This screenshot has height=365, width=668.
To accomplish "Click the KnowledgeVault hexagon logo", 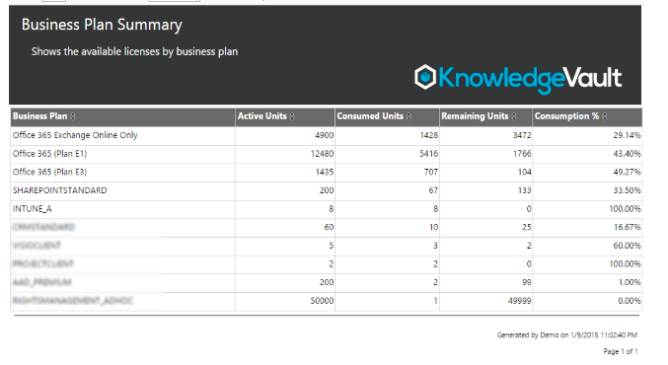I will pos(425,77).
